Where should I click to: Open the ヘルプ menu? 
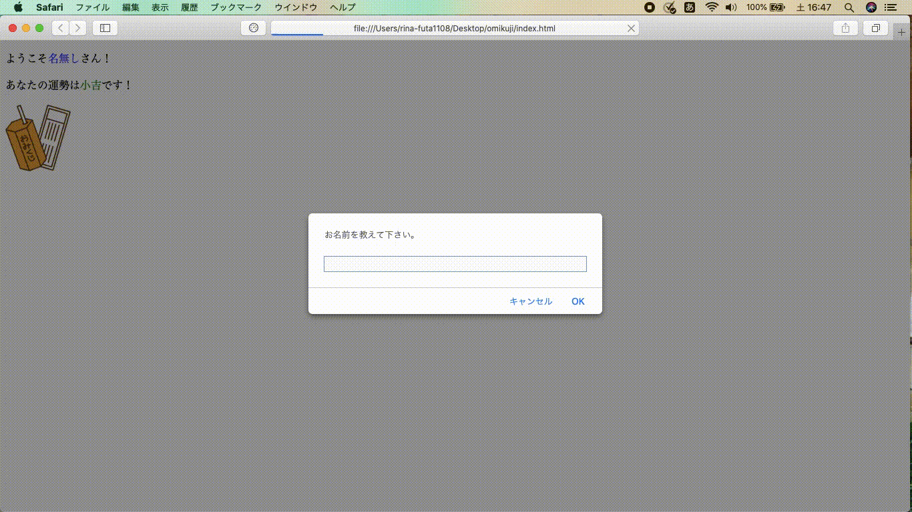[x=343, y=7]
